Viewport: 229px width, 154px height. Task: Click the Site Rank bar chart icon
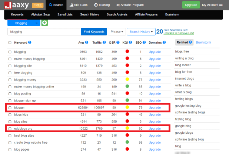coord(72,5)
